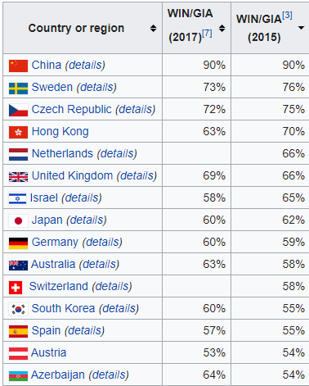The image size is (309, 386).
Task: Click the China flag icon
Action: 18,66
